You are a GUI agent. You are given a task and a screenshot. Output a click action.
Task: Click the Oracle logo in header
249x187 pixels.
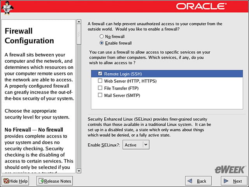(x=201, y=6)
